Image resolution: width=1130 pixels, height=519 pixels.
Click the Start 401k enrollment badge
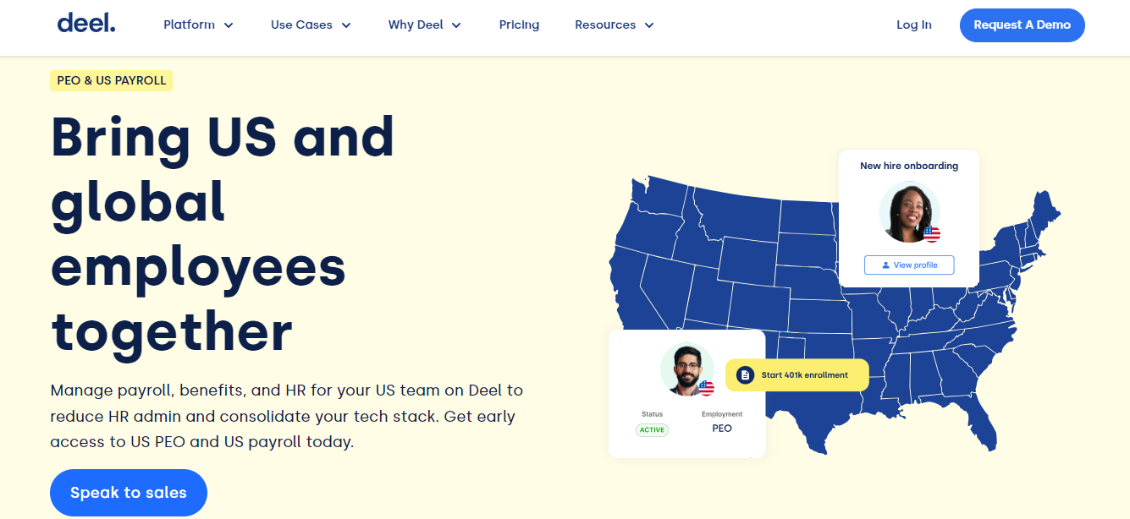pyautogui.click(x=797, y=374)
